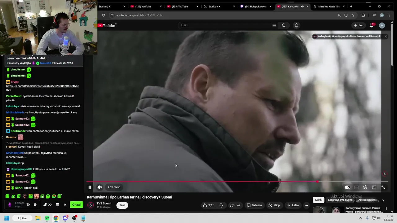The image size is (397, 223).
Task: Open the Chrome three-dot menu
Action: pyautogui.click(x=389, y=15)
